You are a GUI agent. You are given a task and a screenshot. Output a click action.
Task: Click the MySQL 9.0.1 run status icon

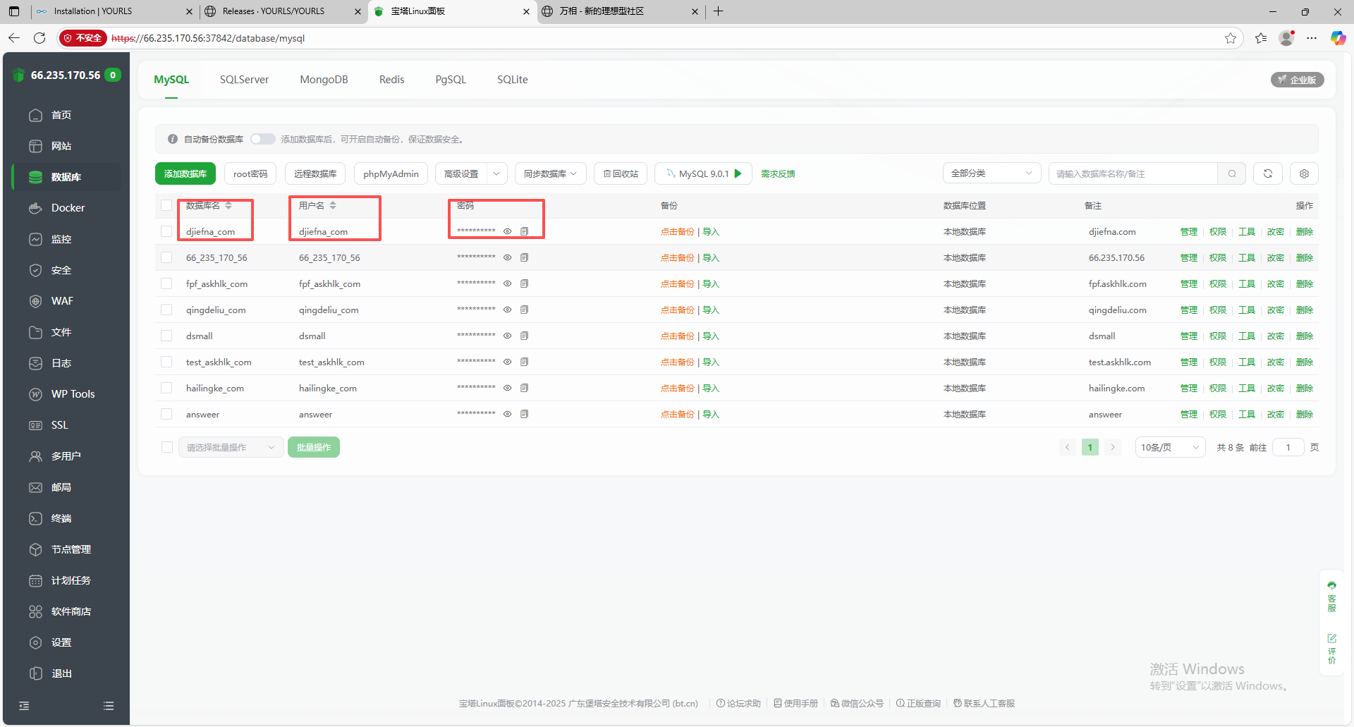738,173
